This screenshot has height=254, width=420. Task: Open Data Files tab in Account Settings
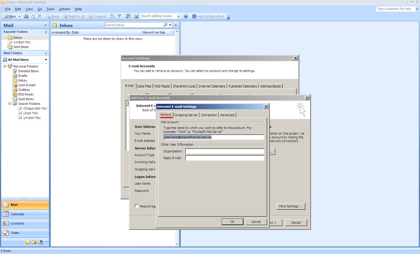[x=144, y=86]
